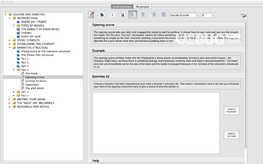
Task: Align text left
Action: tap(133, 15)
